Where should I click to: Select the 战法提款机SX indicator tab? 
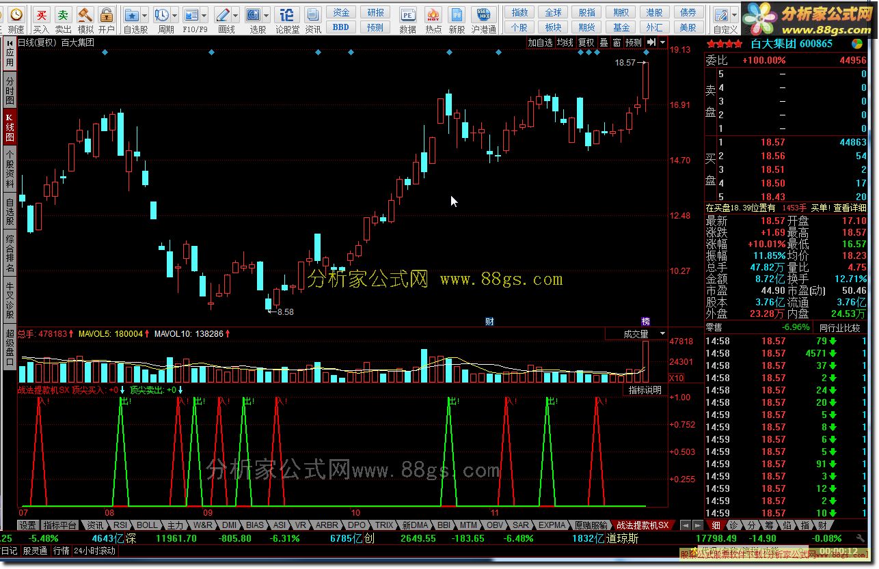click(x=643, y=525)
